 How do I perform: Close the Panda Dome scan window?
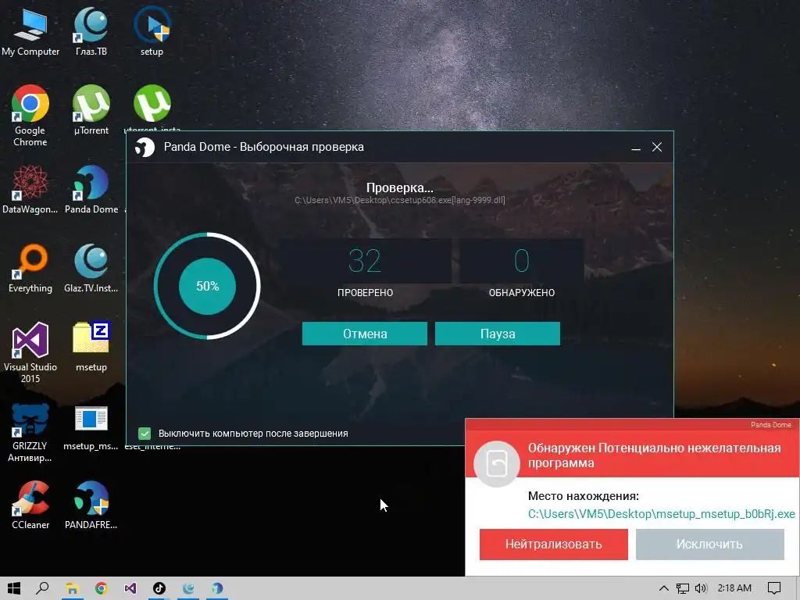coord(657,148)
